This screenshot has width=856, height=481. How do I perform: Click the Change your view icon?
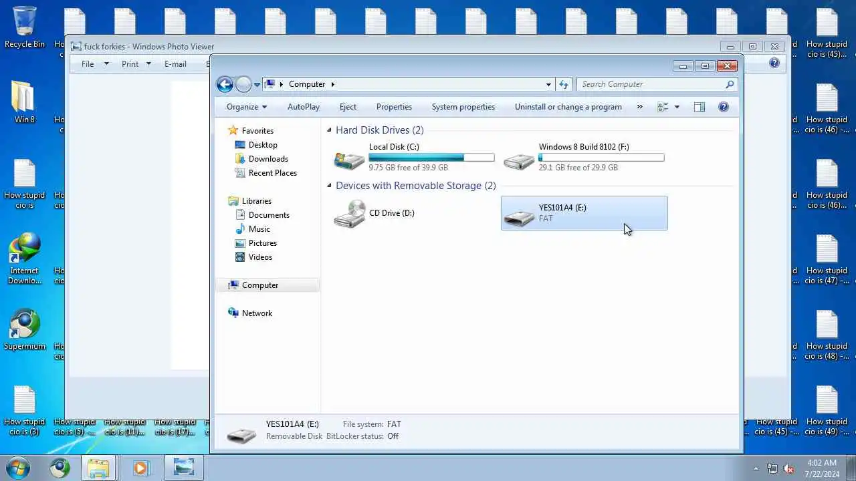click(663, 107)
